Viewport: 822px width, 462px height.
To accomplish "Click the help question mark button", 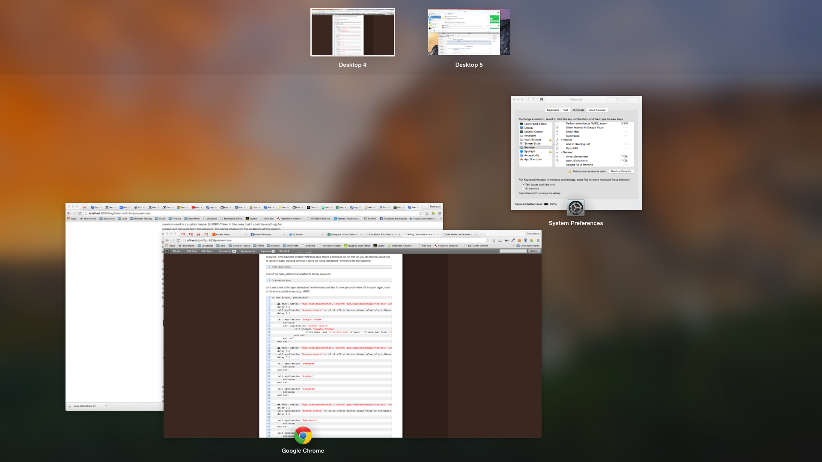I will coord(637,204).
